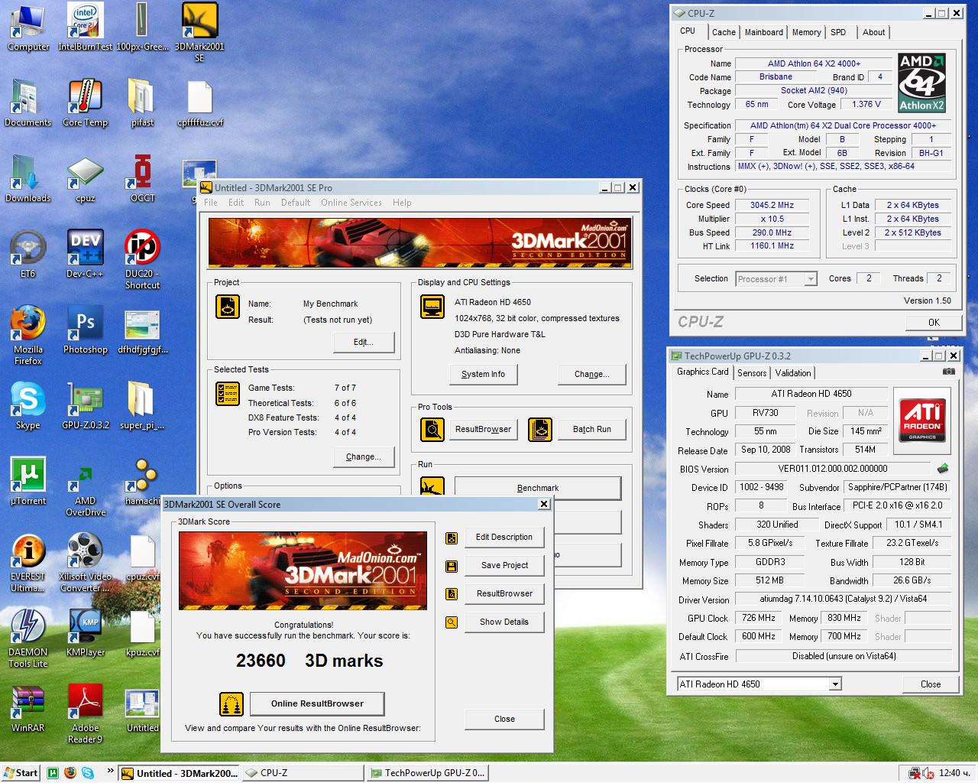Open the SPD tab in CPU-Z
Image resolution: width=978 pixels, height=783 pixels.
(838, 32)
